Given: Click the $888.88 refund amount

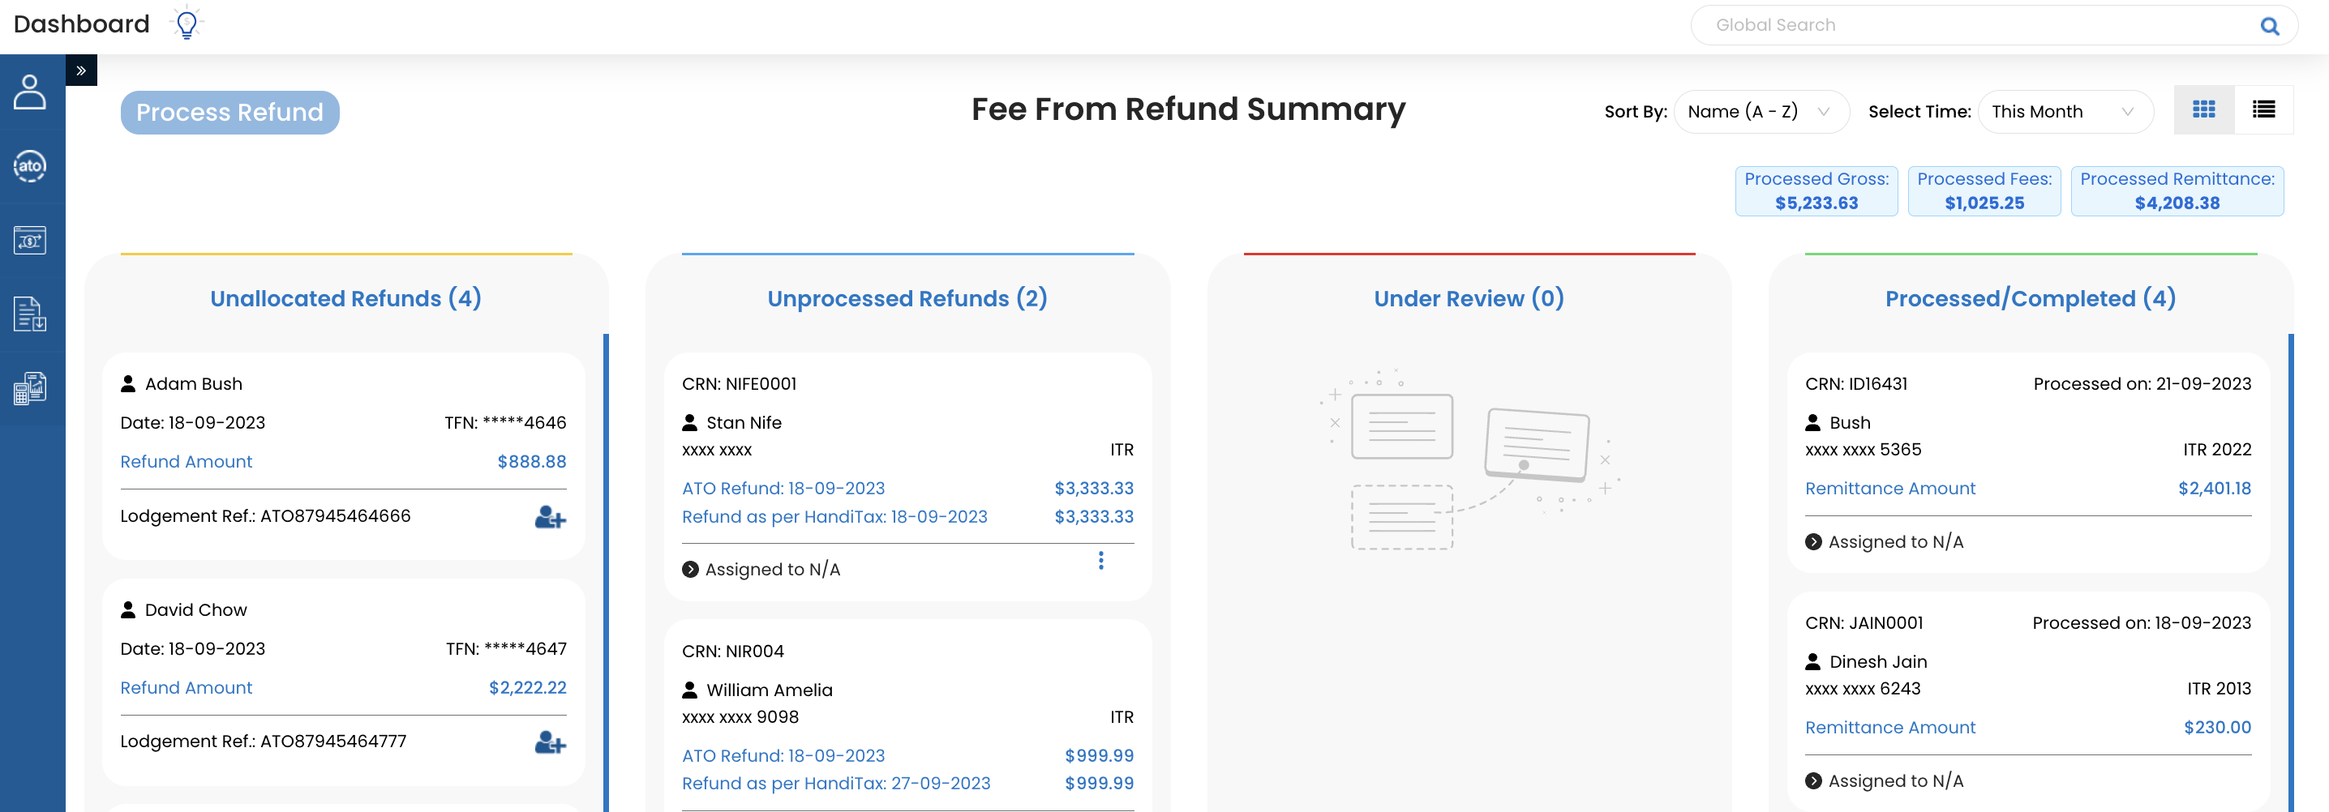Looking at the screenshot, I should (x=532, y=463).
